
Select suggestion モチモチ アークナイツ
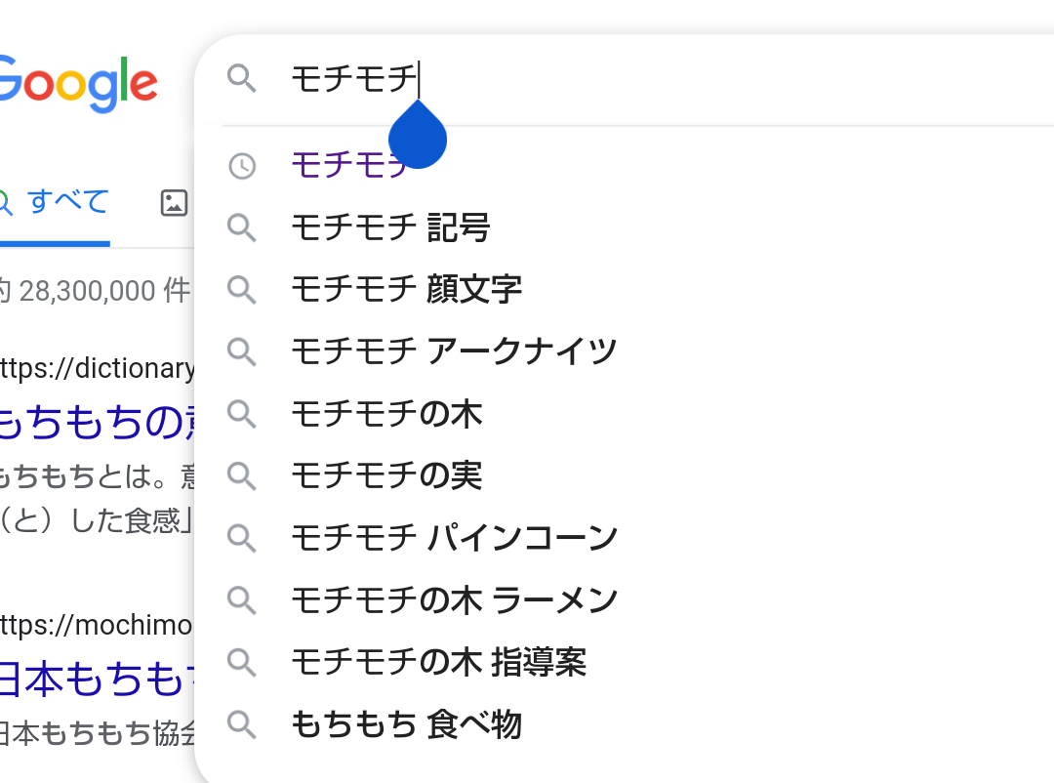[626, 351]
